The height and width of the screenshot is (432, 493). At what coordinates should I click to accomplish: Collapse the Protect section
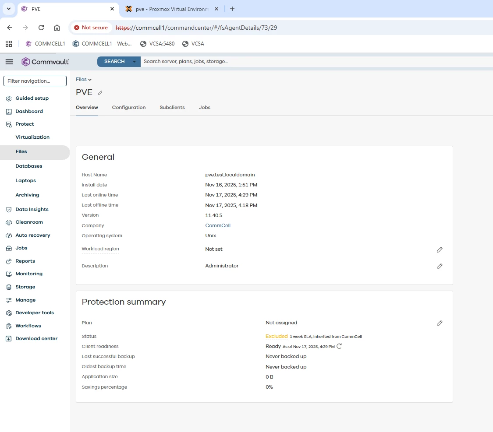(x=25, y=124)
